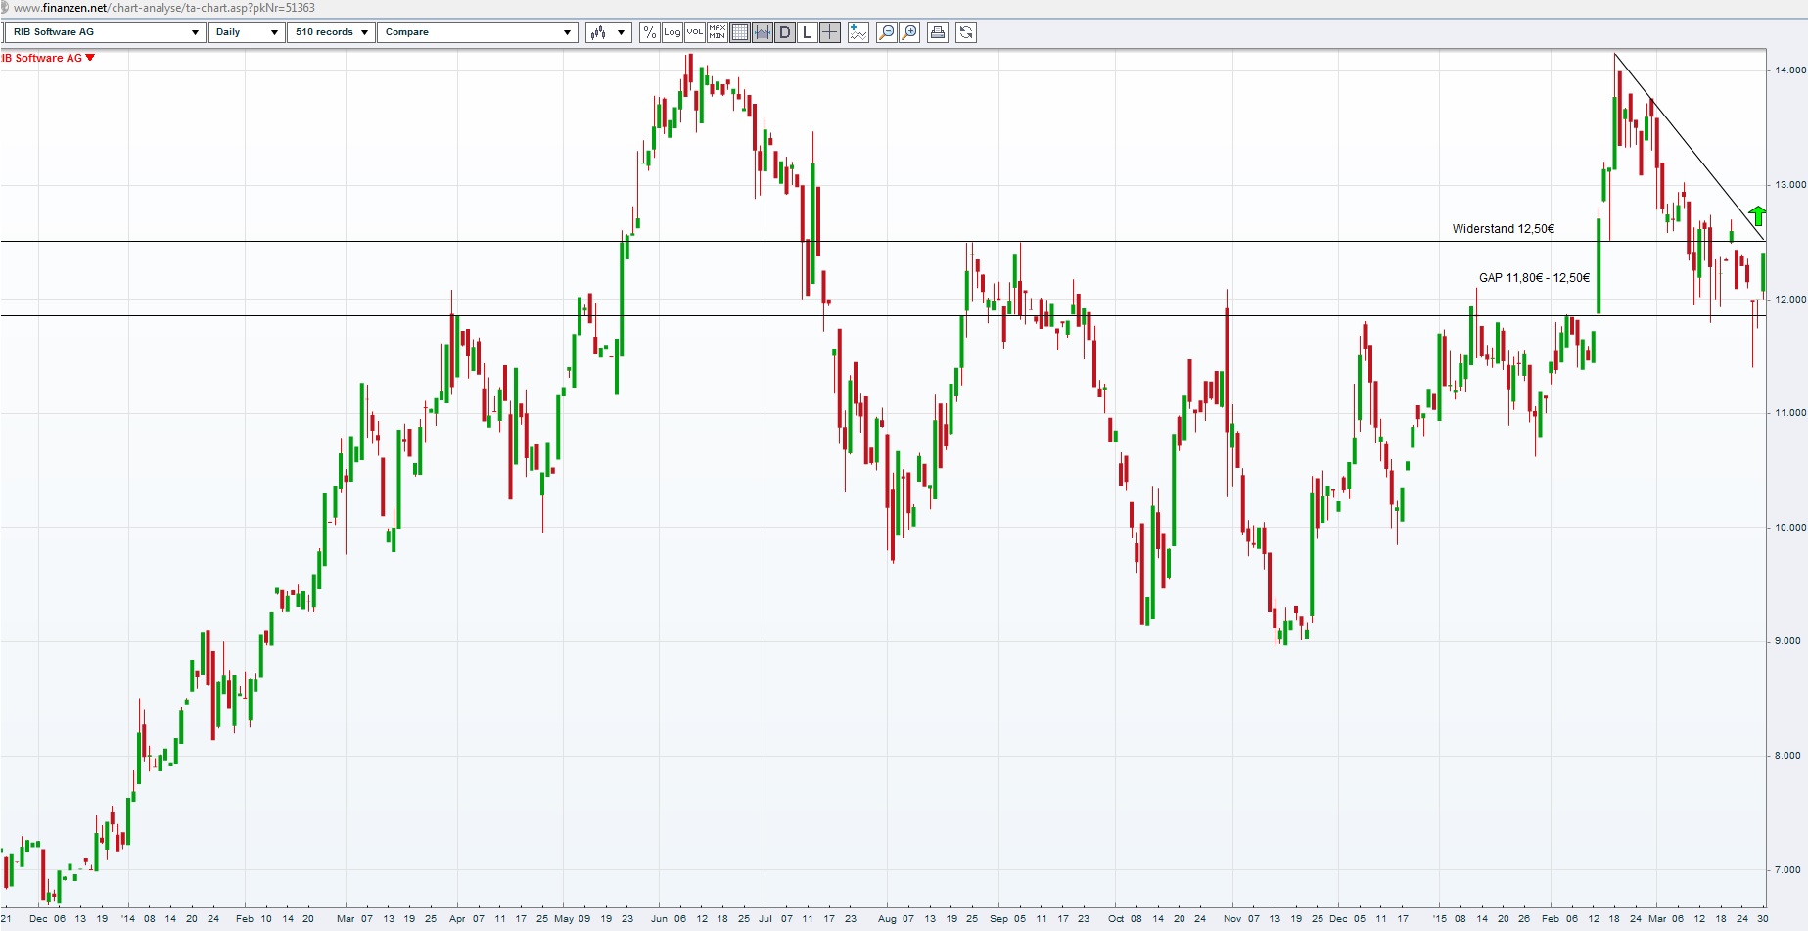Open the Compare dropdown
1808x931 pixels.
click(478, 32)
